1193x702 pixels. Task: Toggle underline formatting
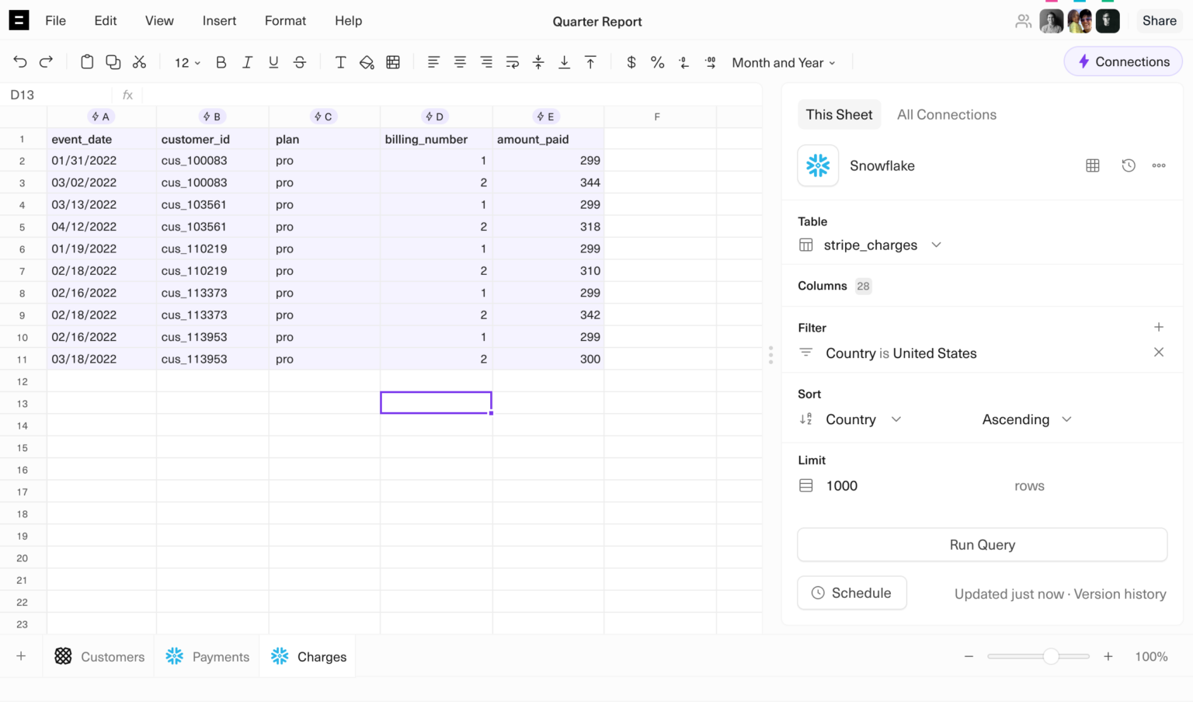pyautogui.click(x=273, y=62)
